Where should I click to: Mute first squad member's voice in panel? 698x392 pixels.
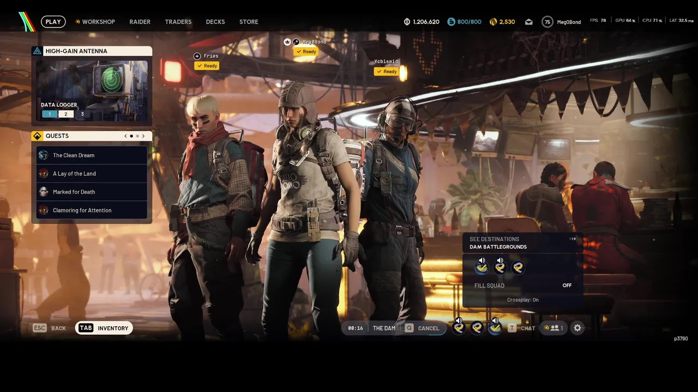[x=482, y=261]
